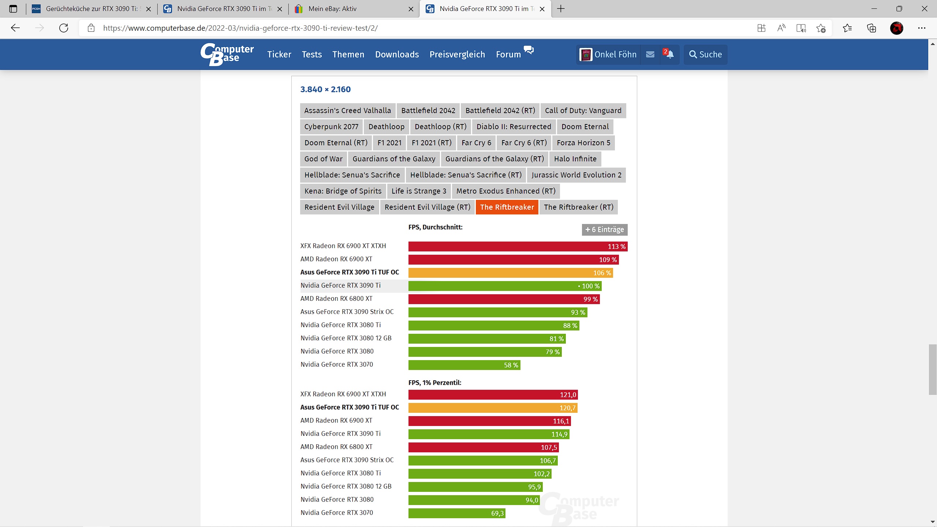Click the ComputerBase logo
937x527 pixels.
point(227,54)
